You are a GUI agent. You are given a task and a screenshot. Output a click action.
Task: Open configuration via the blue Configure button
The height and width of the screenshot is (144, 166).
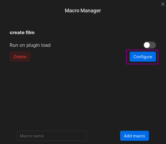pyautogui.click(x=142, y=57)
